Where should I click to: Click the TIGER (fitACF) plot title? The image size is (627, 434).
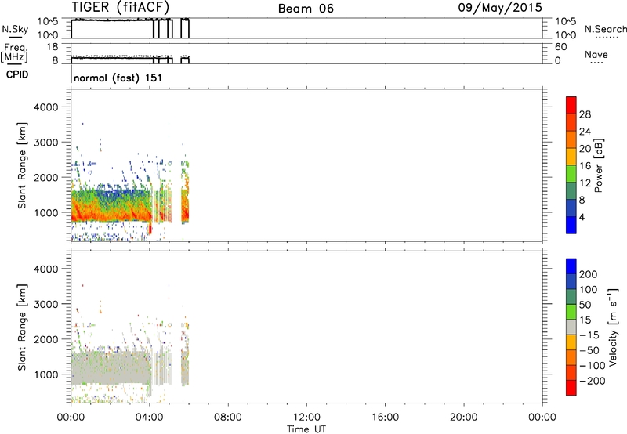coord(121,7)
